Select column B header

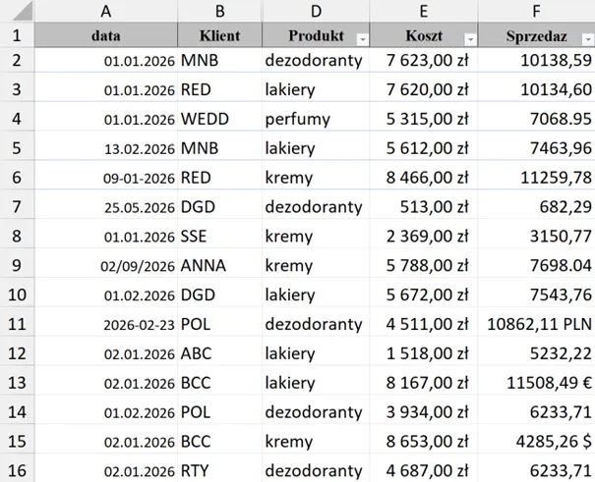(x=219, y=12)
